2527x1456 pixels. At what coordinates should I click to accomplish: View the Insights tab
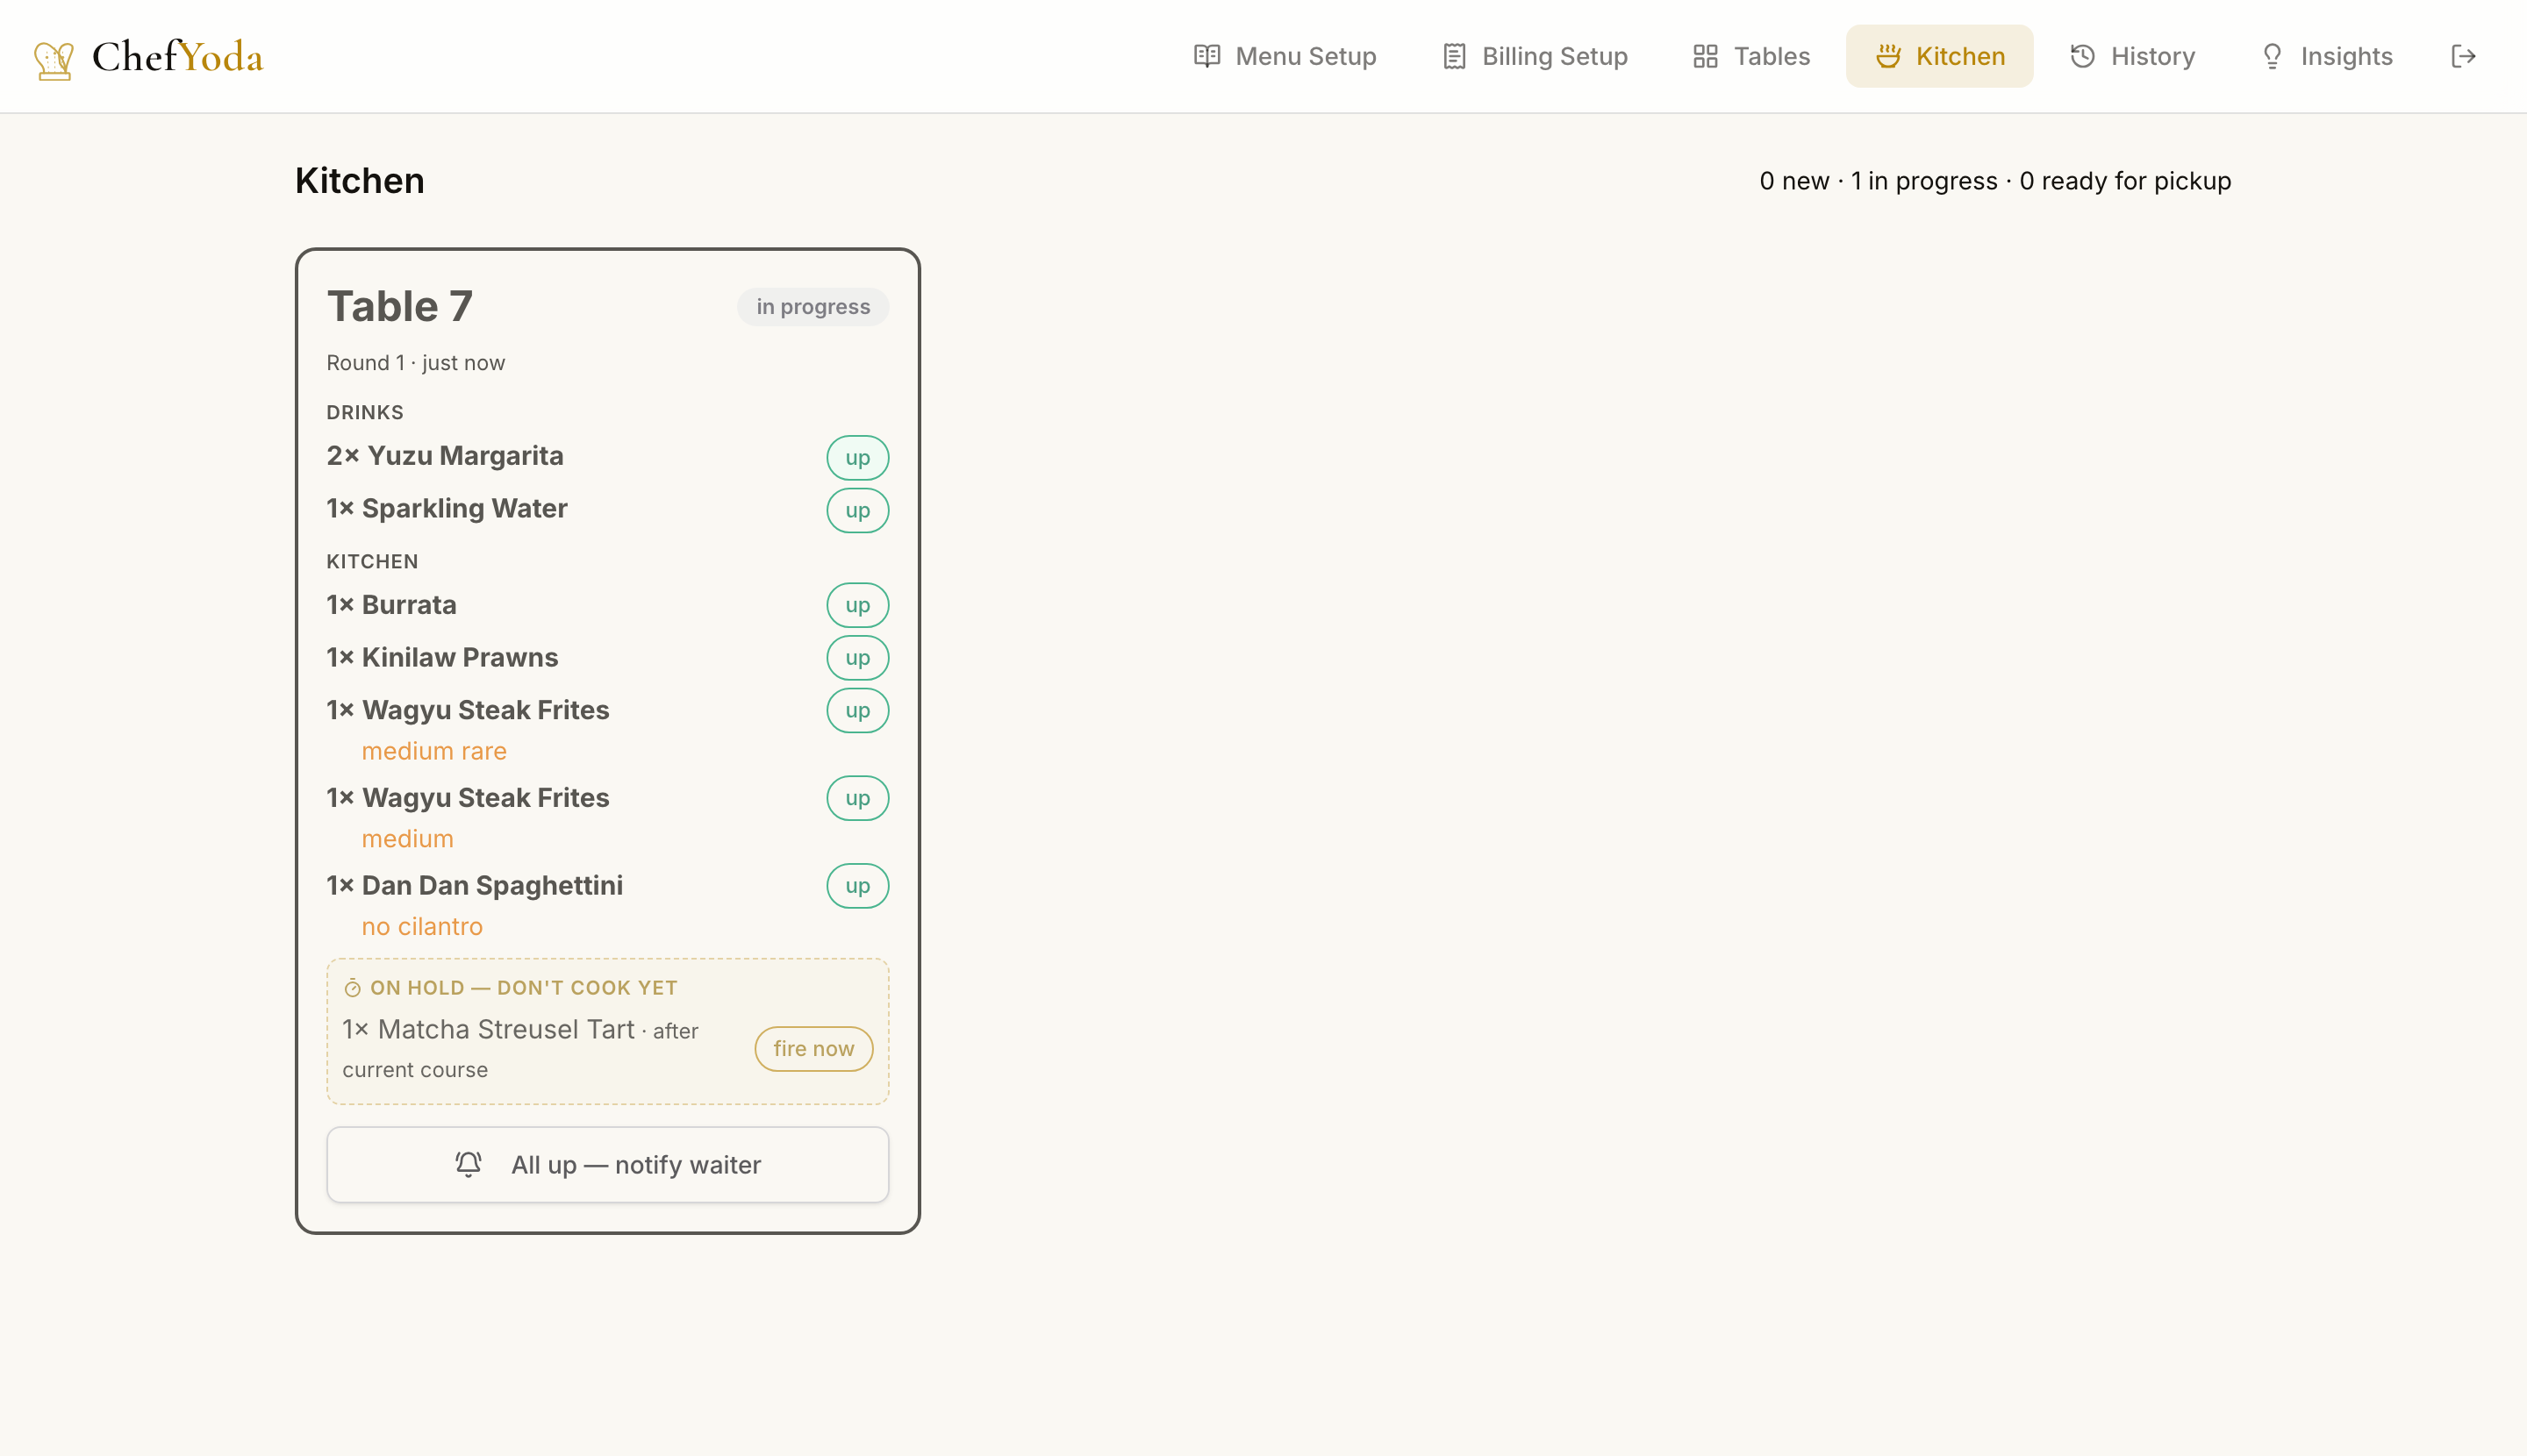point(2326,56)
